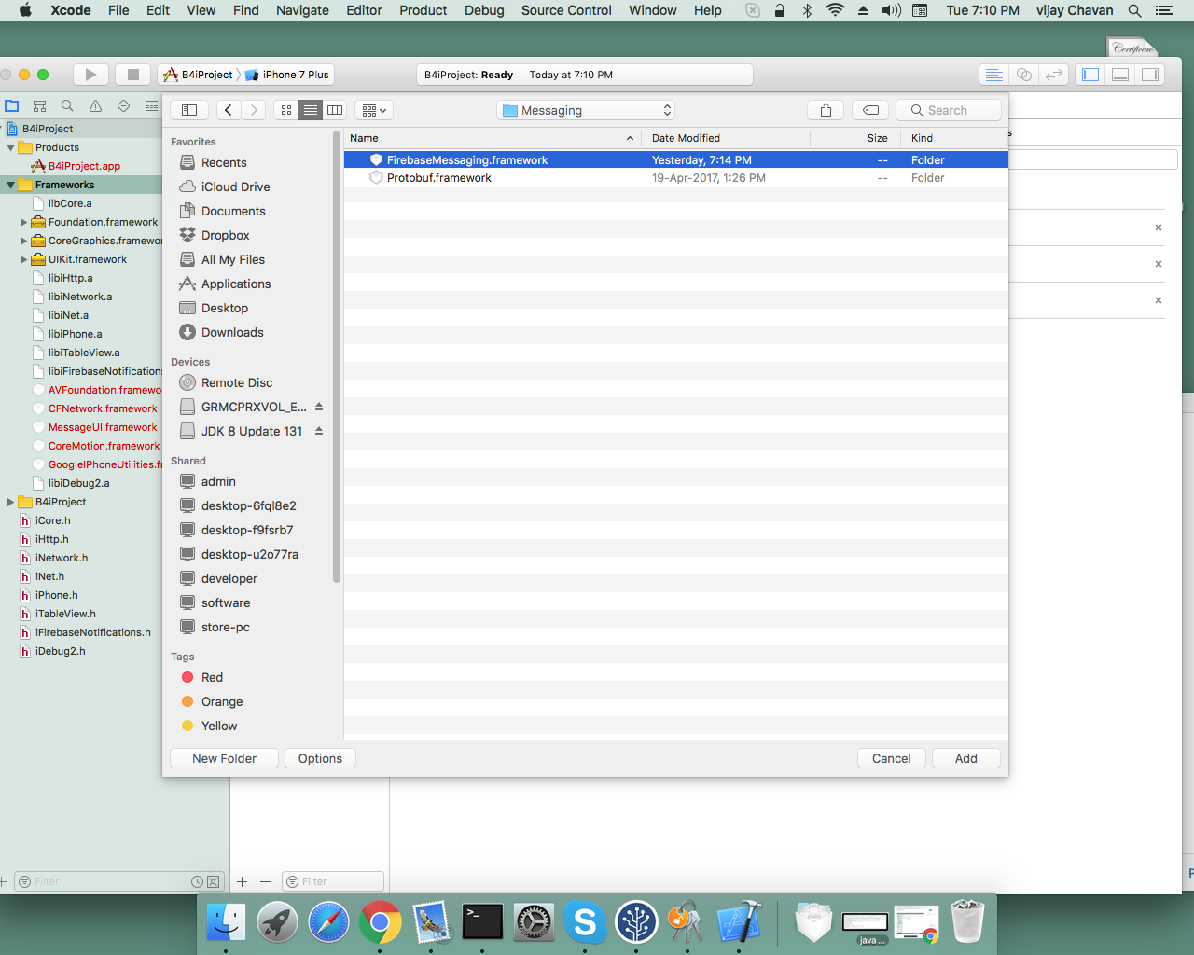Open the iPhone 7 Plus device selector
1194x955 pixels.
287,75
